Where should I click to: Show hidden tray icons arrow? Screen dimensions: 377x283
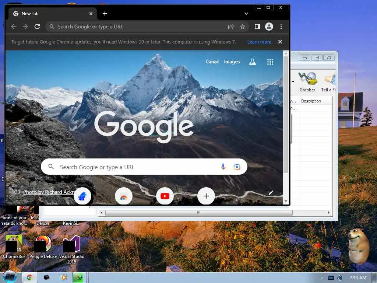tap(322, 278)
